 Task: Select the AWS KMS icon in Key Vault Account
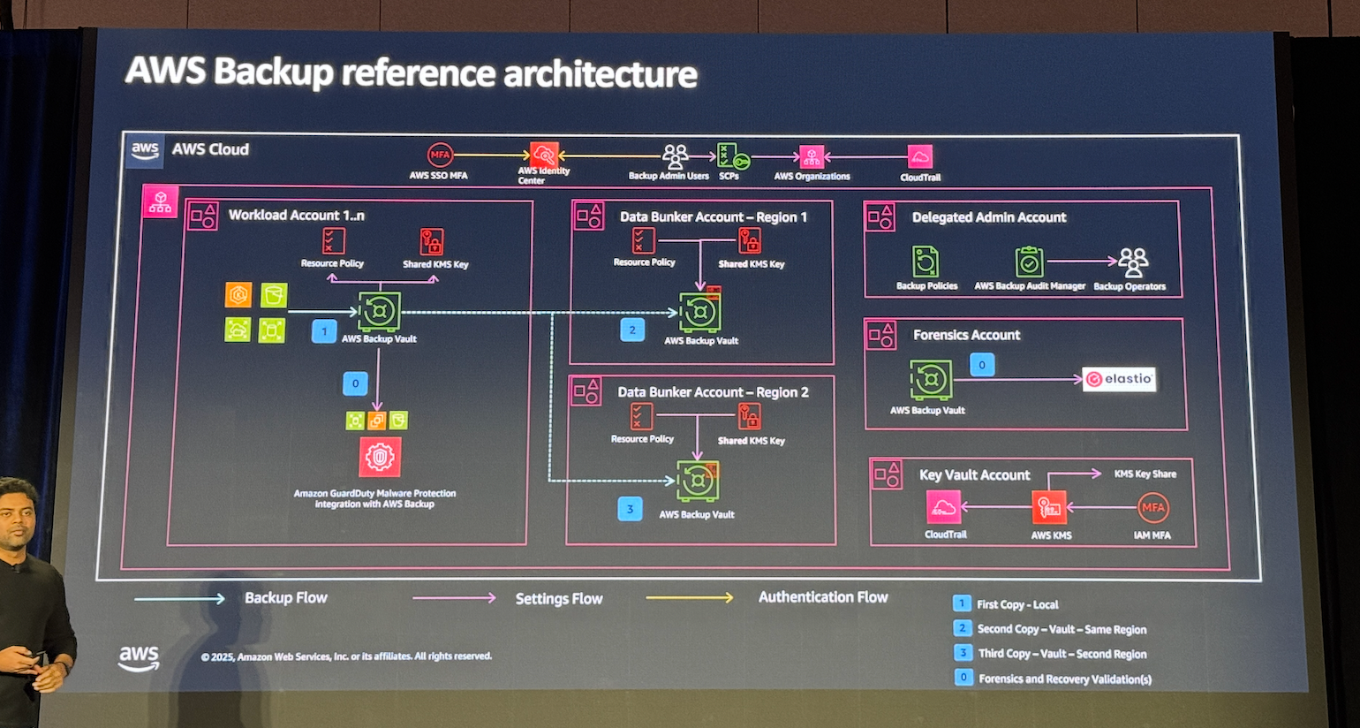1049,507
